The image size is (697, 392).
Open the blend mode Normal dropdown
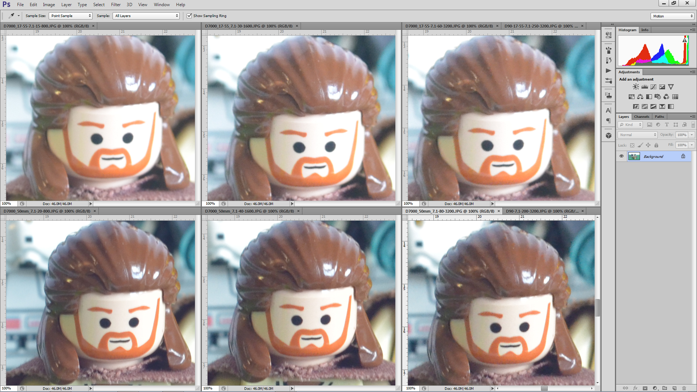pyautogui.click(x=637, y=135)
